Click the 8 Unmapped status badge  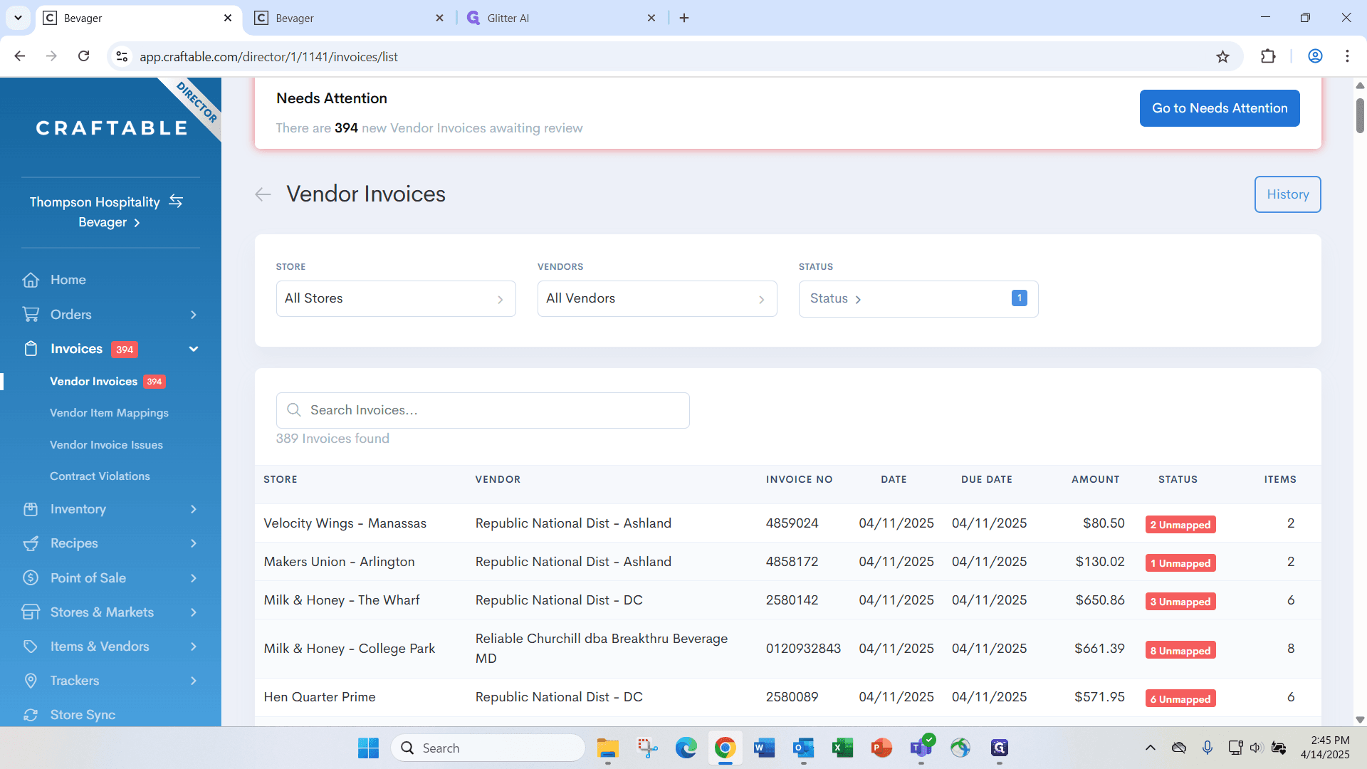point(1180,650)
